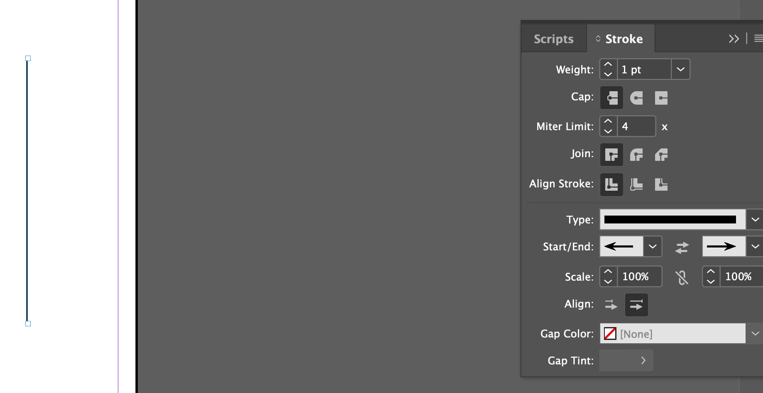Image resolution: width=763 pixels, height=393 pixels.
Task: Collapse the panel with double chevrons
Action: click(x=734, y=39)
